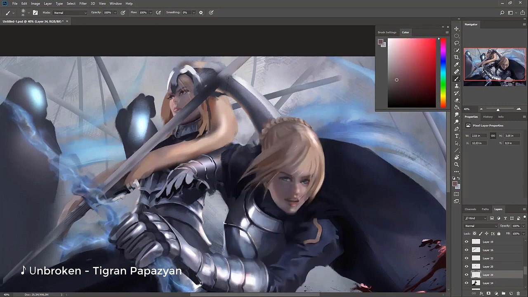Create a new layer
Screen dimensions: 528x297
511,293
